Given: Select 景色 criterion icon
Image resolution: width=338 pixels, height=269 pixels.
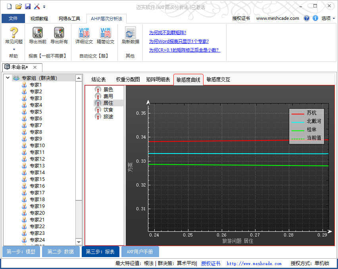Looking at the screenshot, I should 98,89.
